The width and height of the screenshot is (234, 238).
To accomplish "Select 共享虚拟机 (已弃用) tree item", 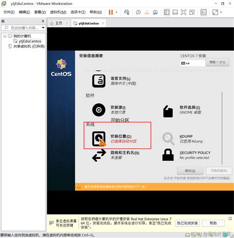I will (29, 47).
